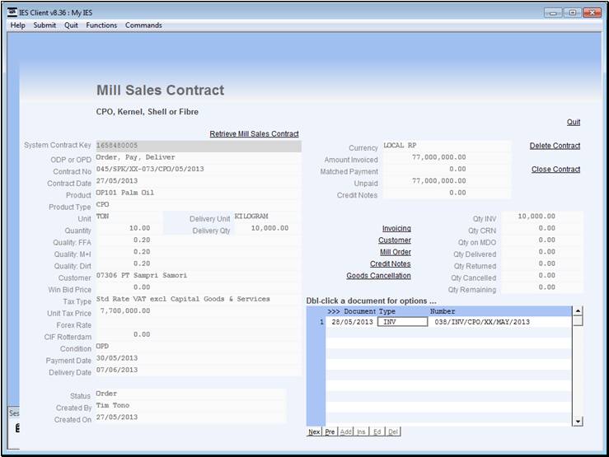This screenshot has height=457, width=609.
Task: Open the Goods Cancellation link
Action: coord(378,276)
